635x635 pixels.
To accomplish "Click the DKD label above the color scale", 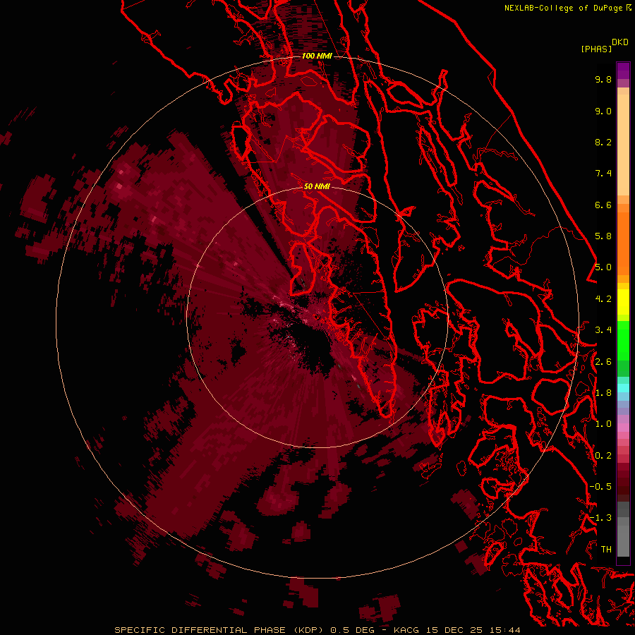I will 619,42.
